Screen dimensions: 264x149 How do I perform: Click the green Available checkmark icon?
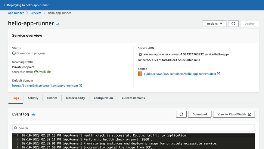coord(36,72)
